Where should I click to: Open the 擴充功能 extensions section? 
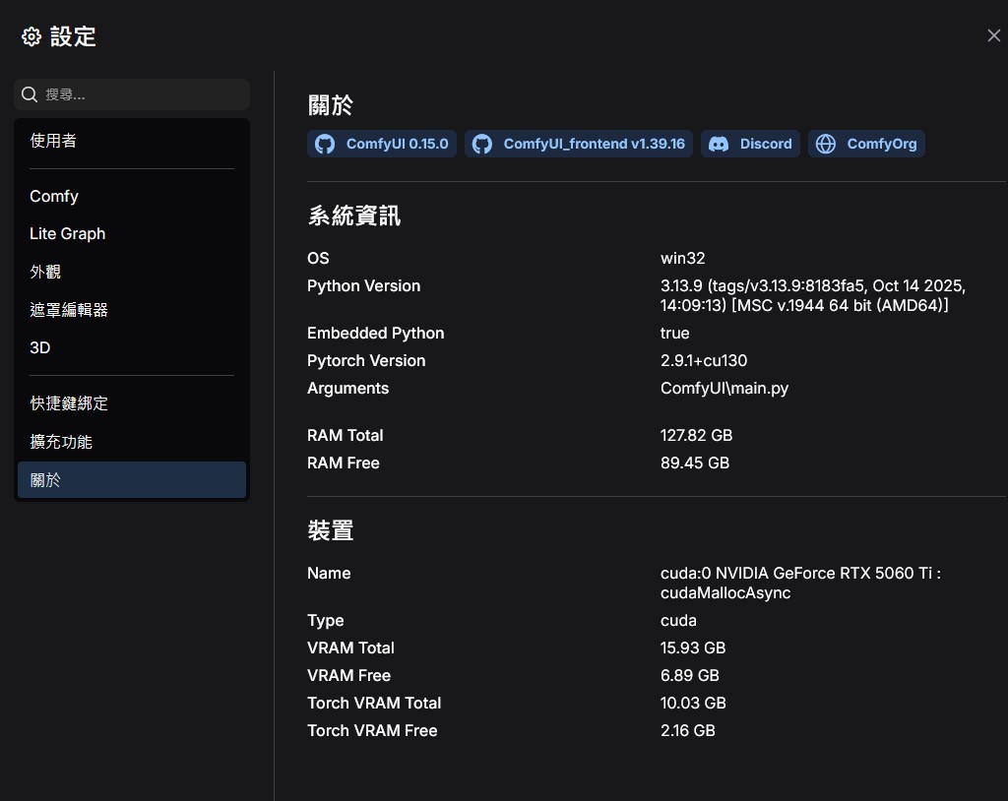61,442
